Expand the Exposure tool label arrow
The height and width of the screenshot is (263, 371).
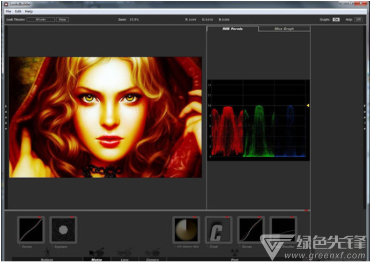[x=53, y=247]
